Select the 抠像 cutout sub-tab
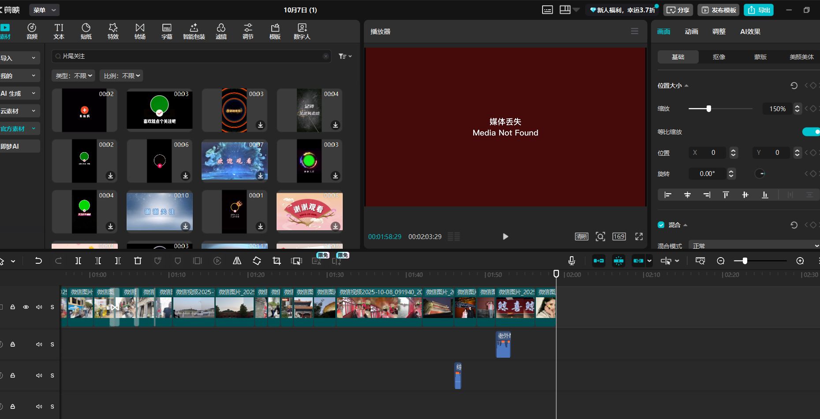 click(x=719, y=57)
